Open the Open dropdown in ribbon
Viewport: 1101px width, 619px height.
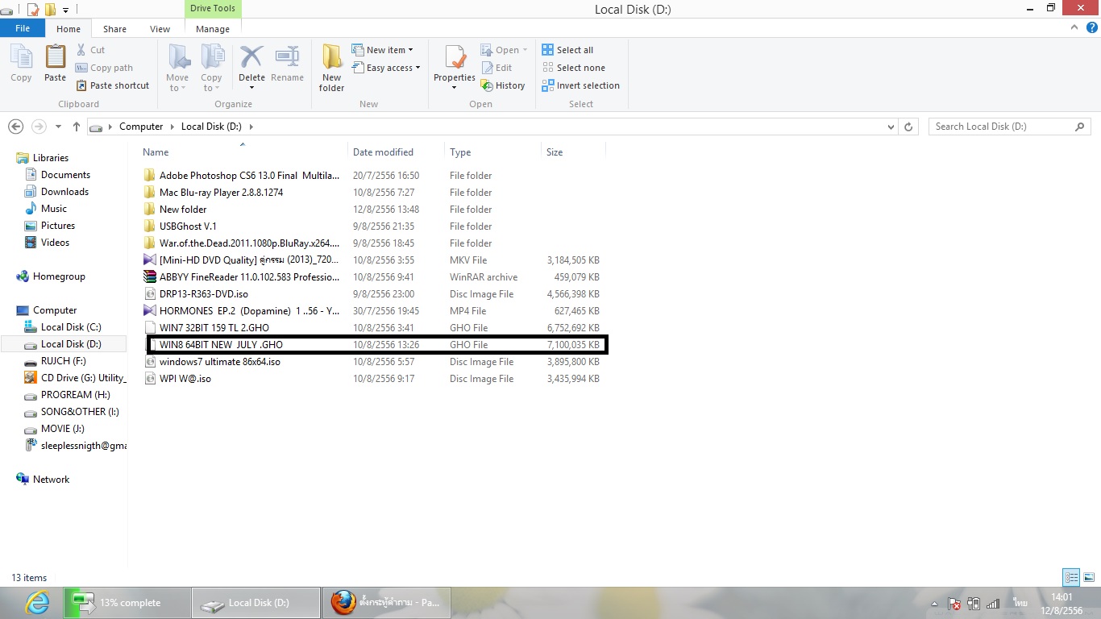[x=504, y=50]
